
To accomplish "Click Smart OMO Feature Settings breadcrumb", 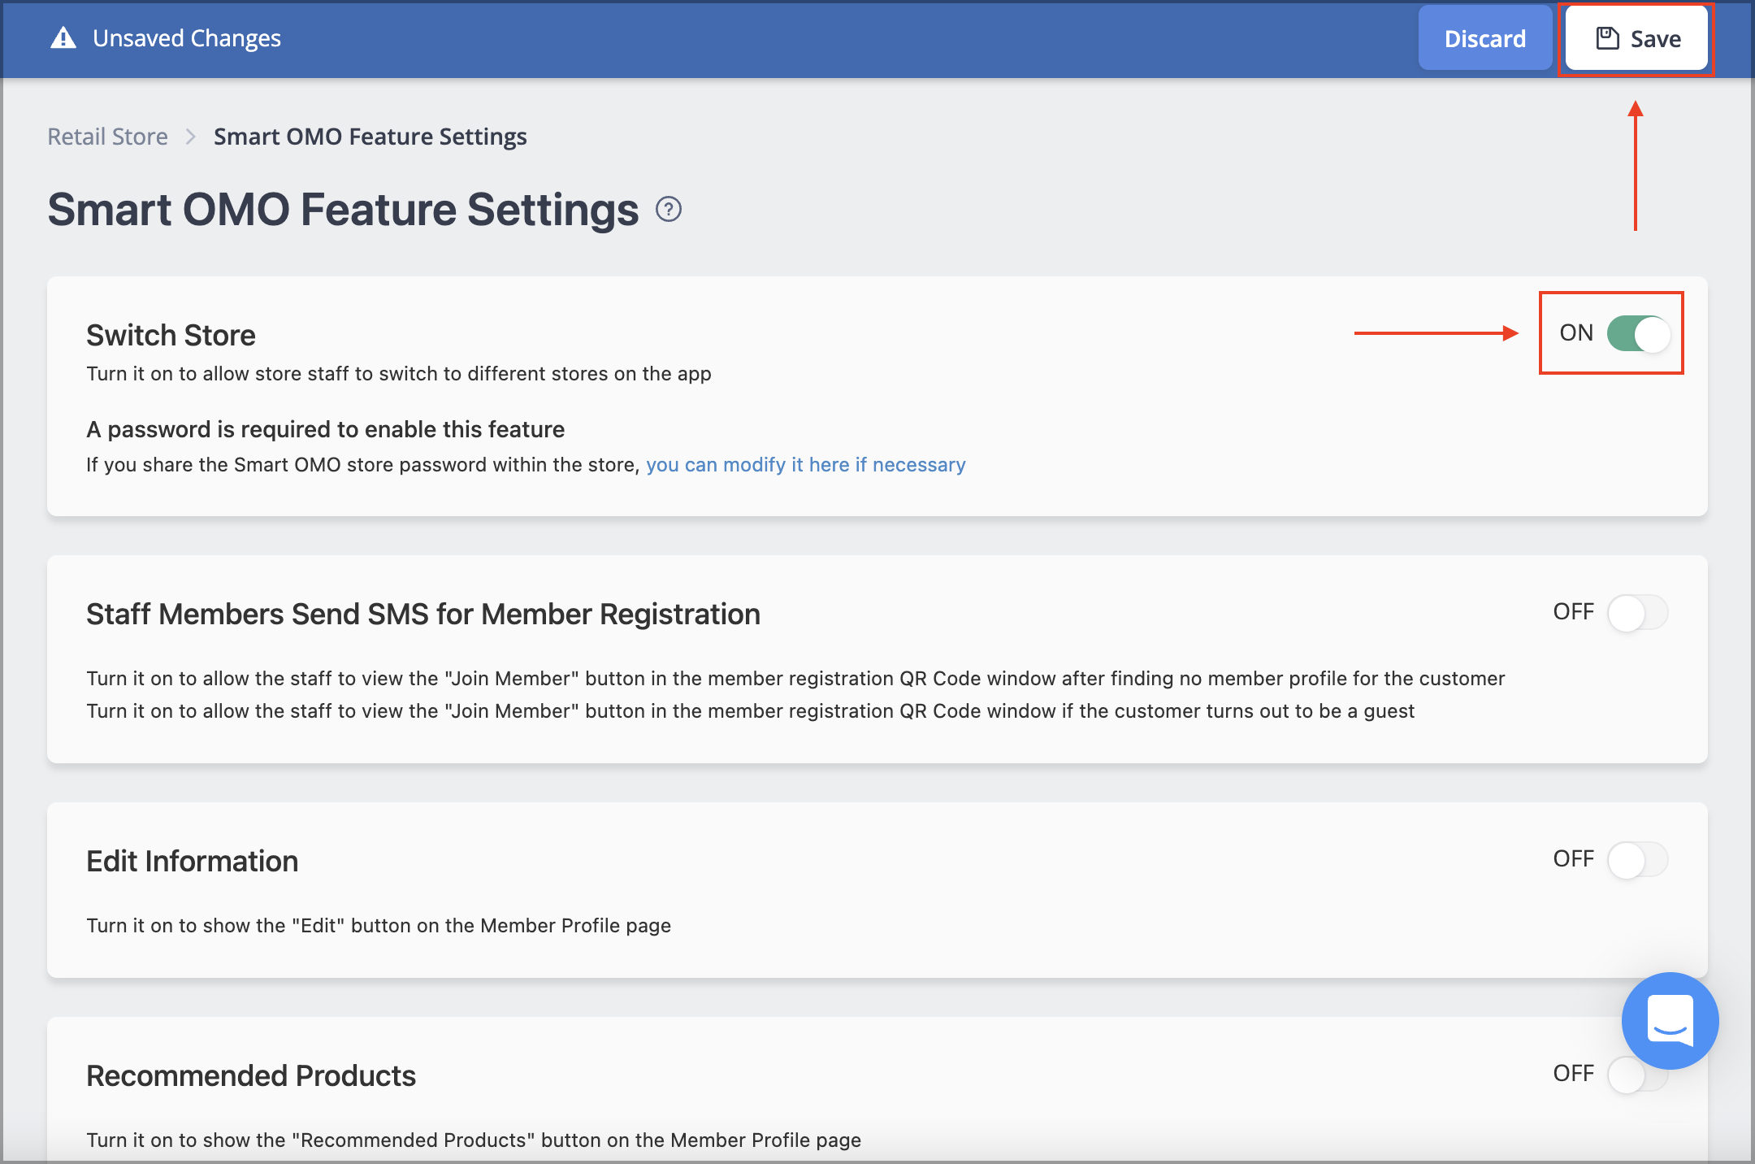I will [370, 137].
